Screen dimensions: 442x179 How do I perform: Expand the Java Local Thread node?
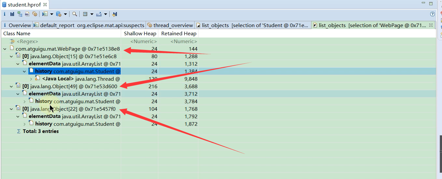[x=31, y=79]
